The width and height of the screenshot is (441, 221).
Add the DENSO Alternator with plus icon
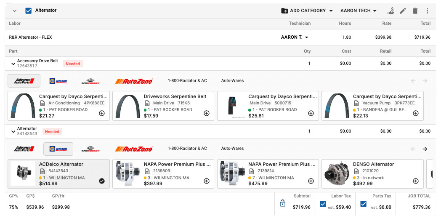(x=415, y=181)
